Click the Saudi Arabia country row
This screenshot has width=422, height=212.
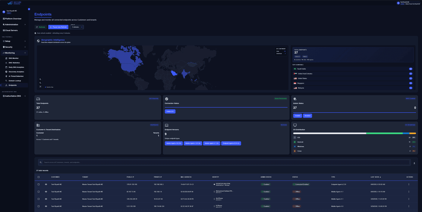(353, 69)
